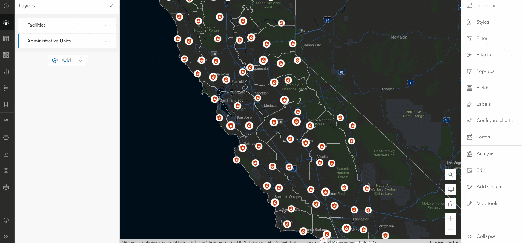Click the Route 6 highway shield
The height and width of the screenshot is (243, 522).
(411, 82)
